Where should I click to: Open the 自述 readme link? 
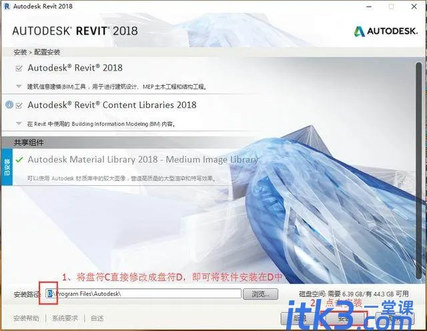(x=97, y=318)
